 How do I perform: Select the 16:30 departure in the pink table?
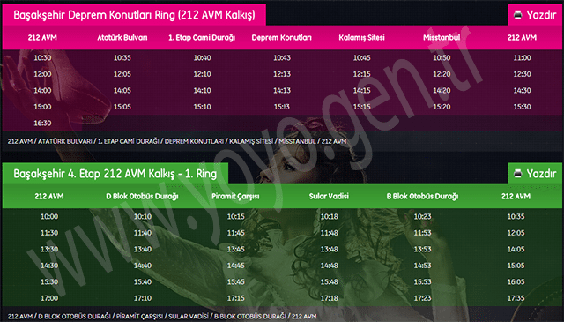(42, 124)
